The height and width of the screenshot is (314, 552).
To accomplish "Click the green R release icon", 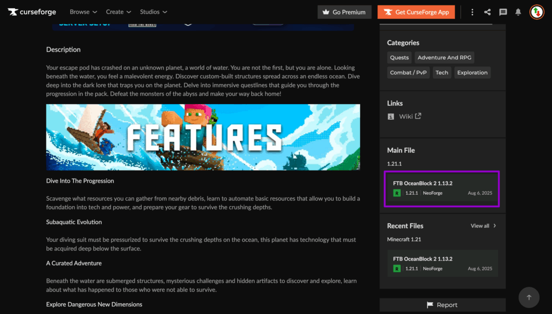I will (x=397, y=193).
